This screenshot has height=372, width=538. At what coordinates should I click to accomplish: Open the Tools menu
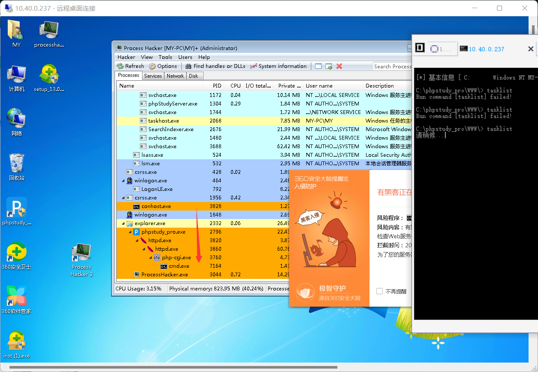click(166, 57)
